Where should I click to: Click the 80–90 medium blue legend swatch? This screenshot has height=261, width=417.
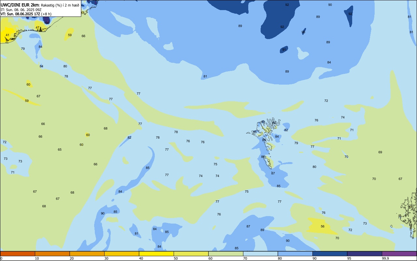[x=295, y=254]
